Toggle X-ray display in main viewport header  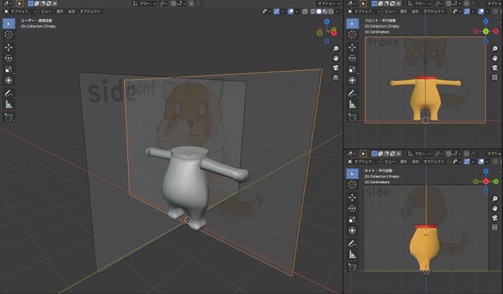tap(305, 12)
